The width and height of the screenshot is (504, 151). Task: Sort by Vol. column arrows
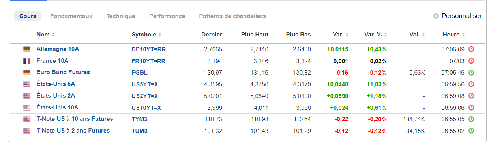(424, 35)
